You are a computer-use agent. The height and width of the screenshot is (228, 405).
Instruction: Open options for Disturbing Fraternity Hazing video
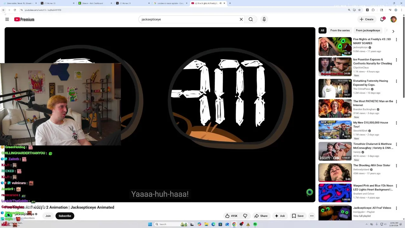pos(396,81)
